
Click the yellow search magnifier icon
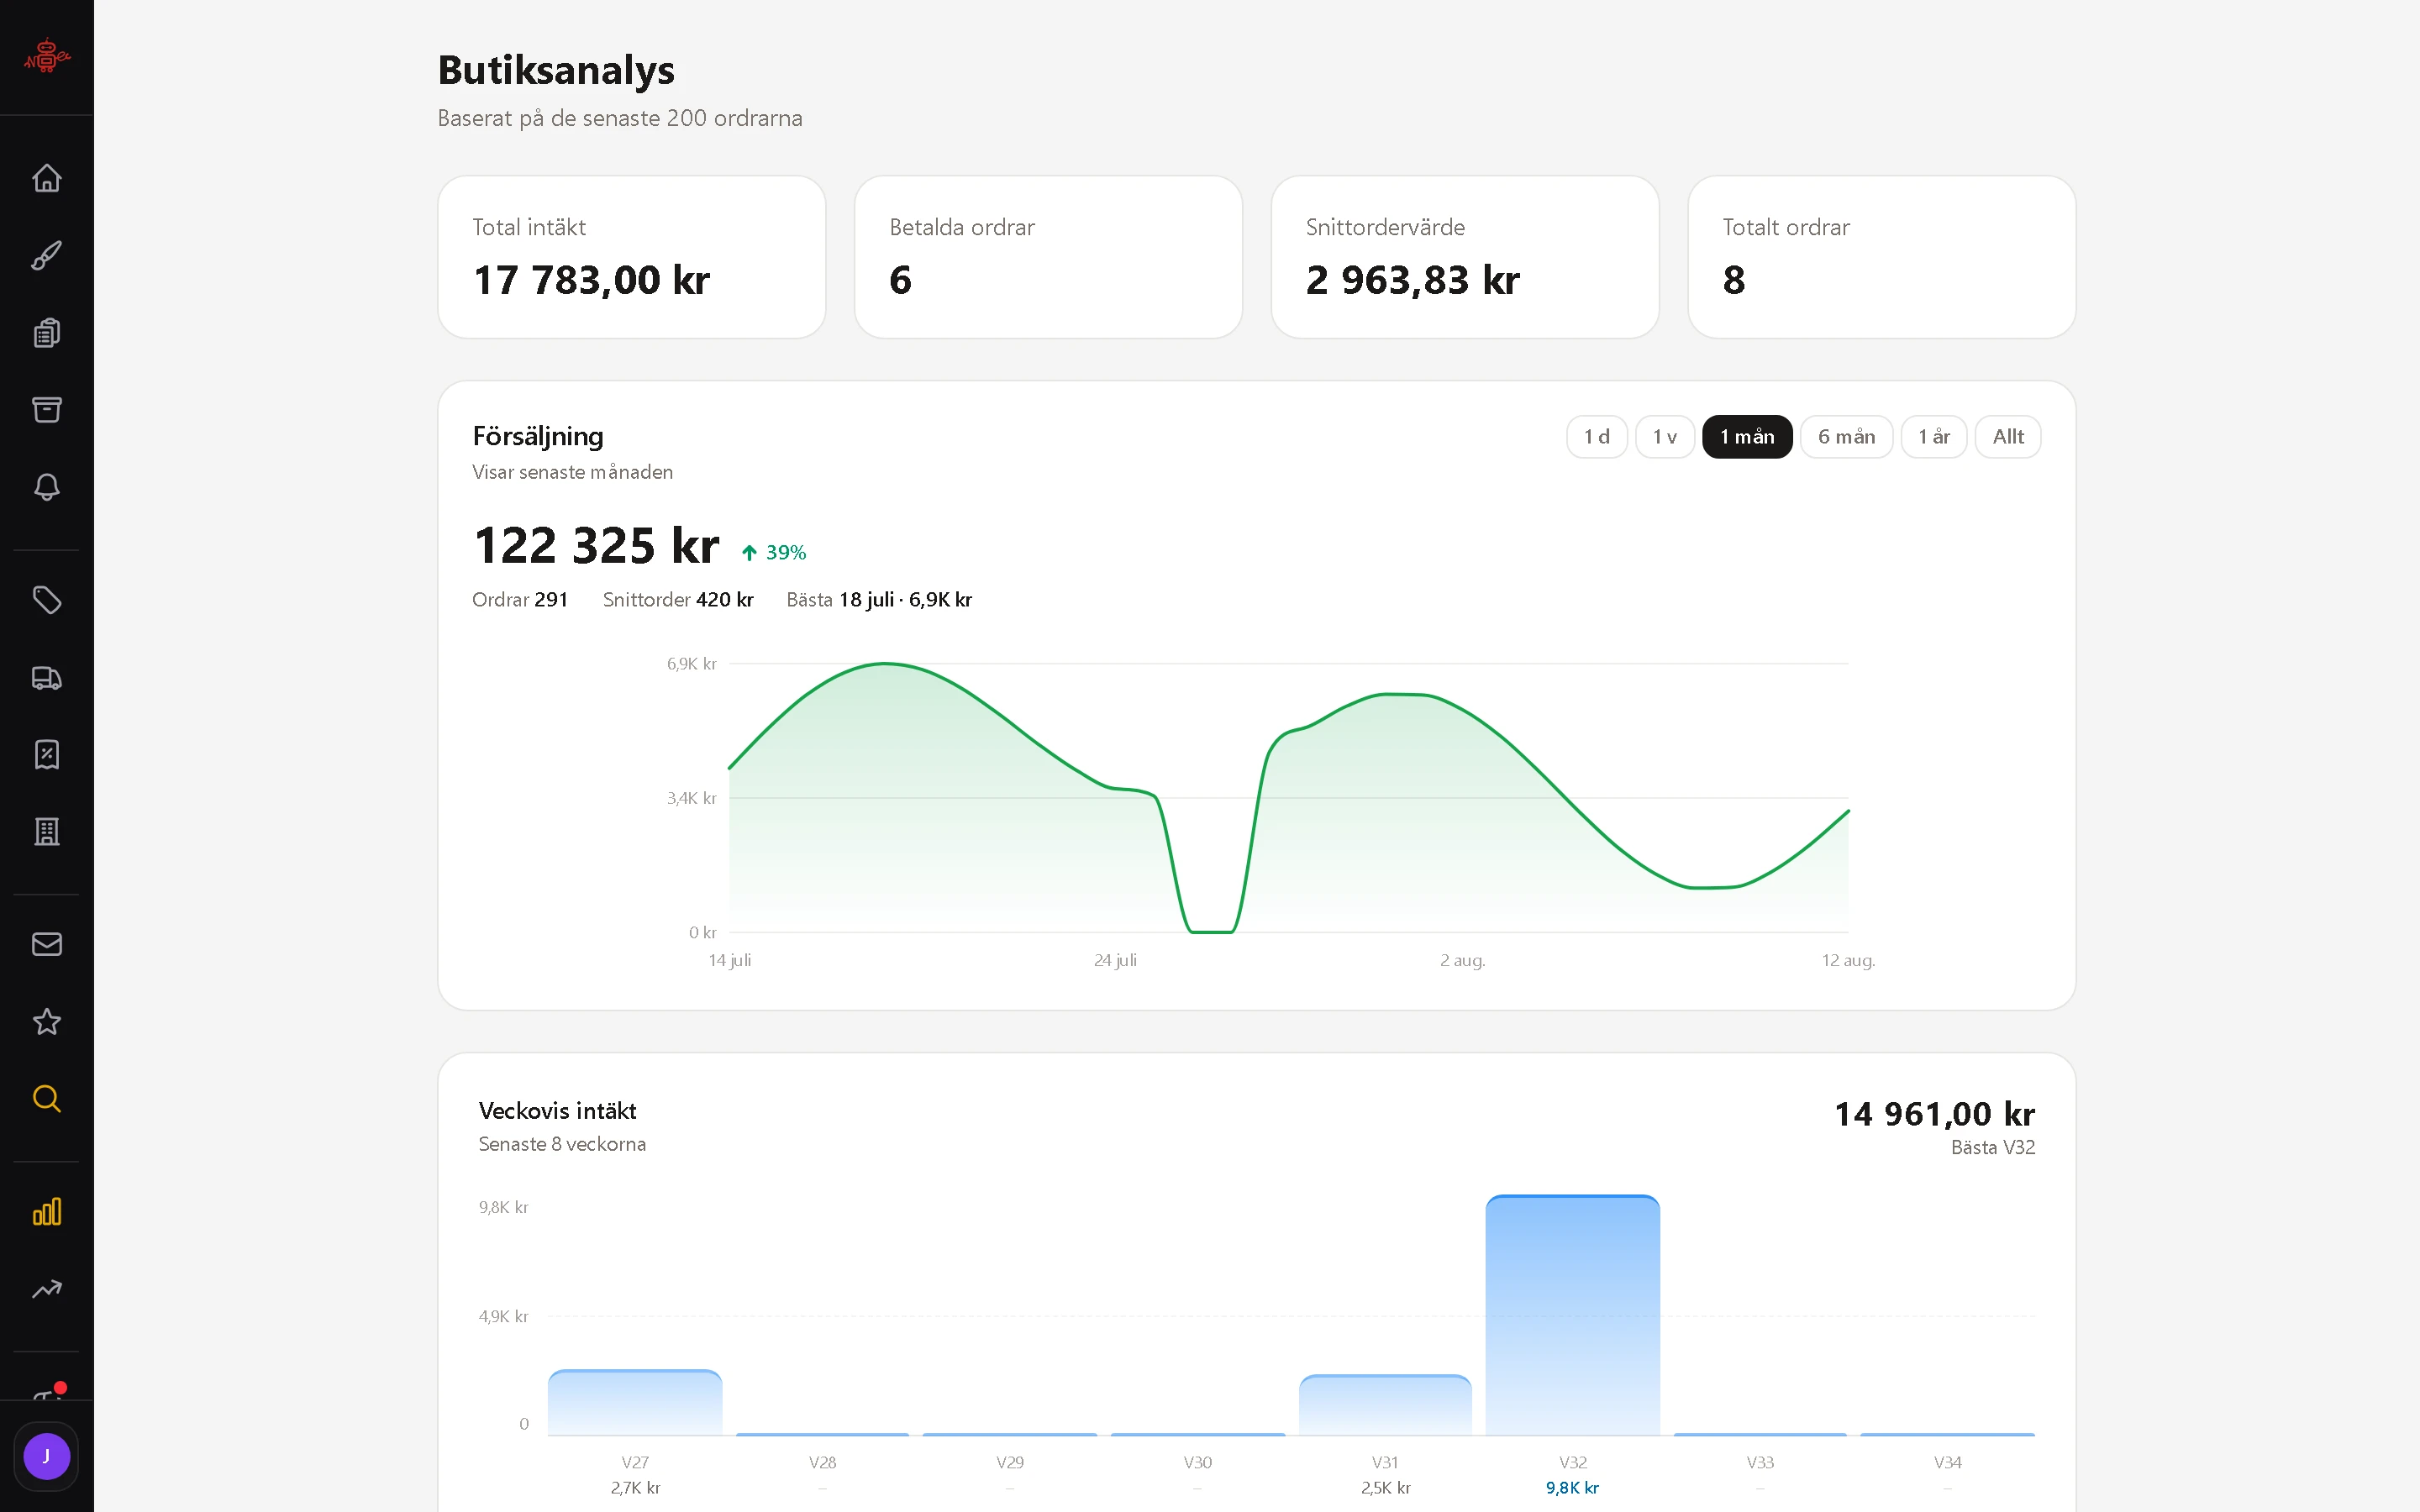pyautogui.click(x=47, y=1099)
